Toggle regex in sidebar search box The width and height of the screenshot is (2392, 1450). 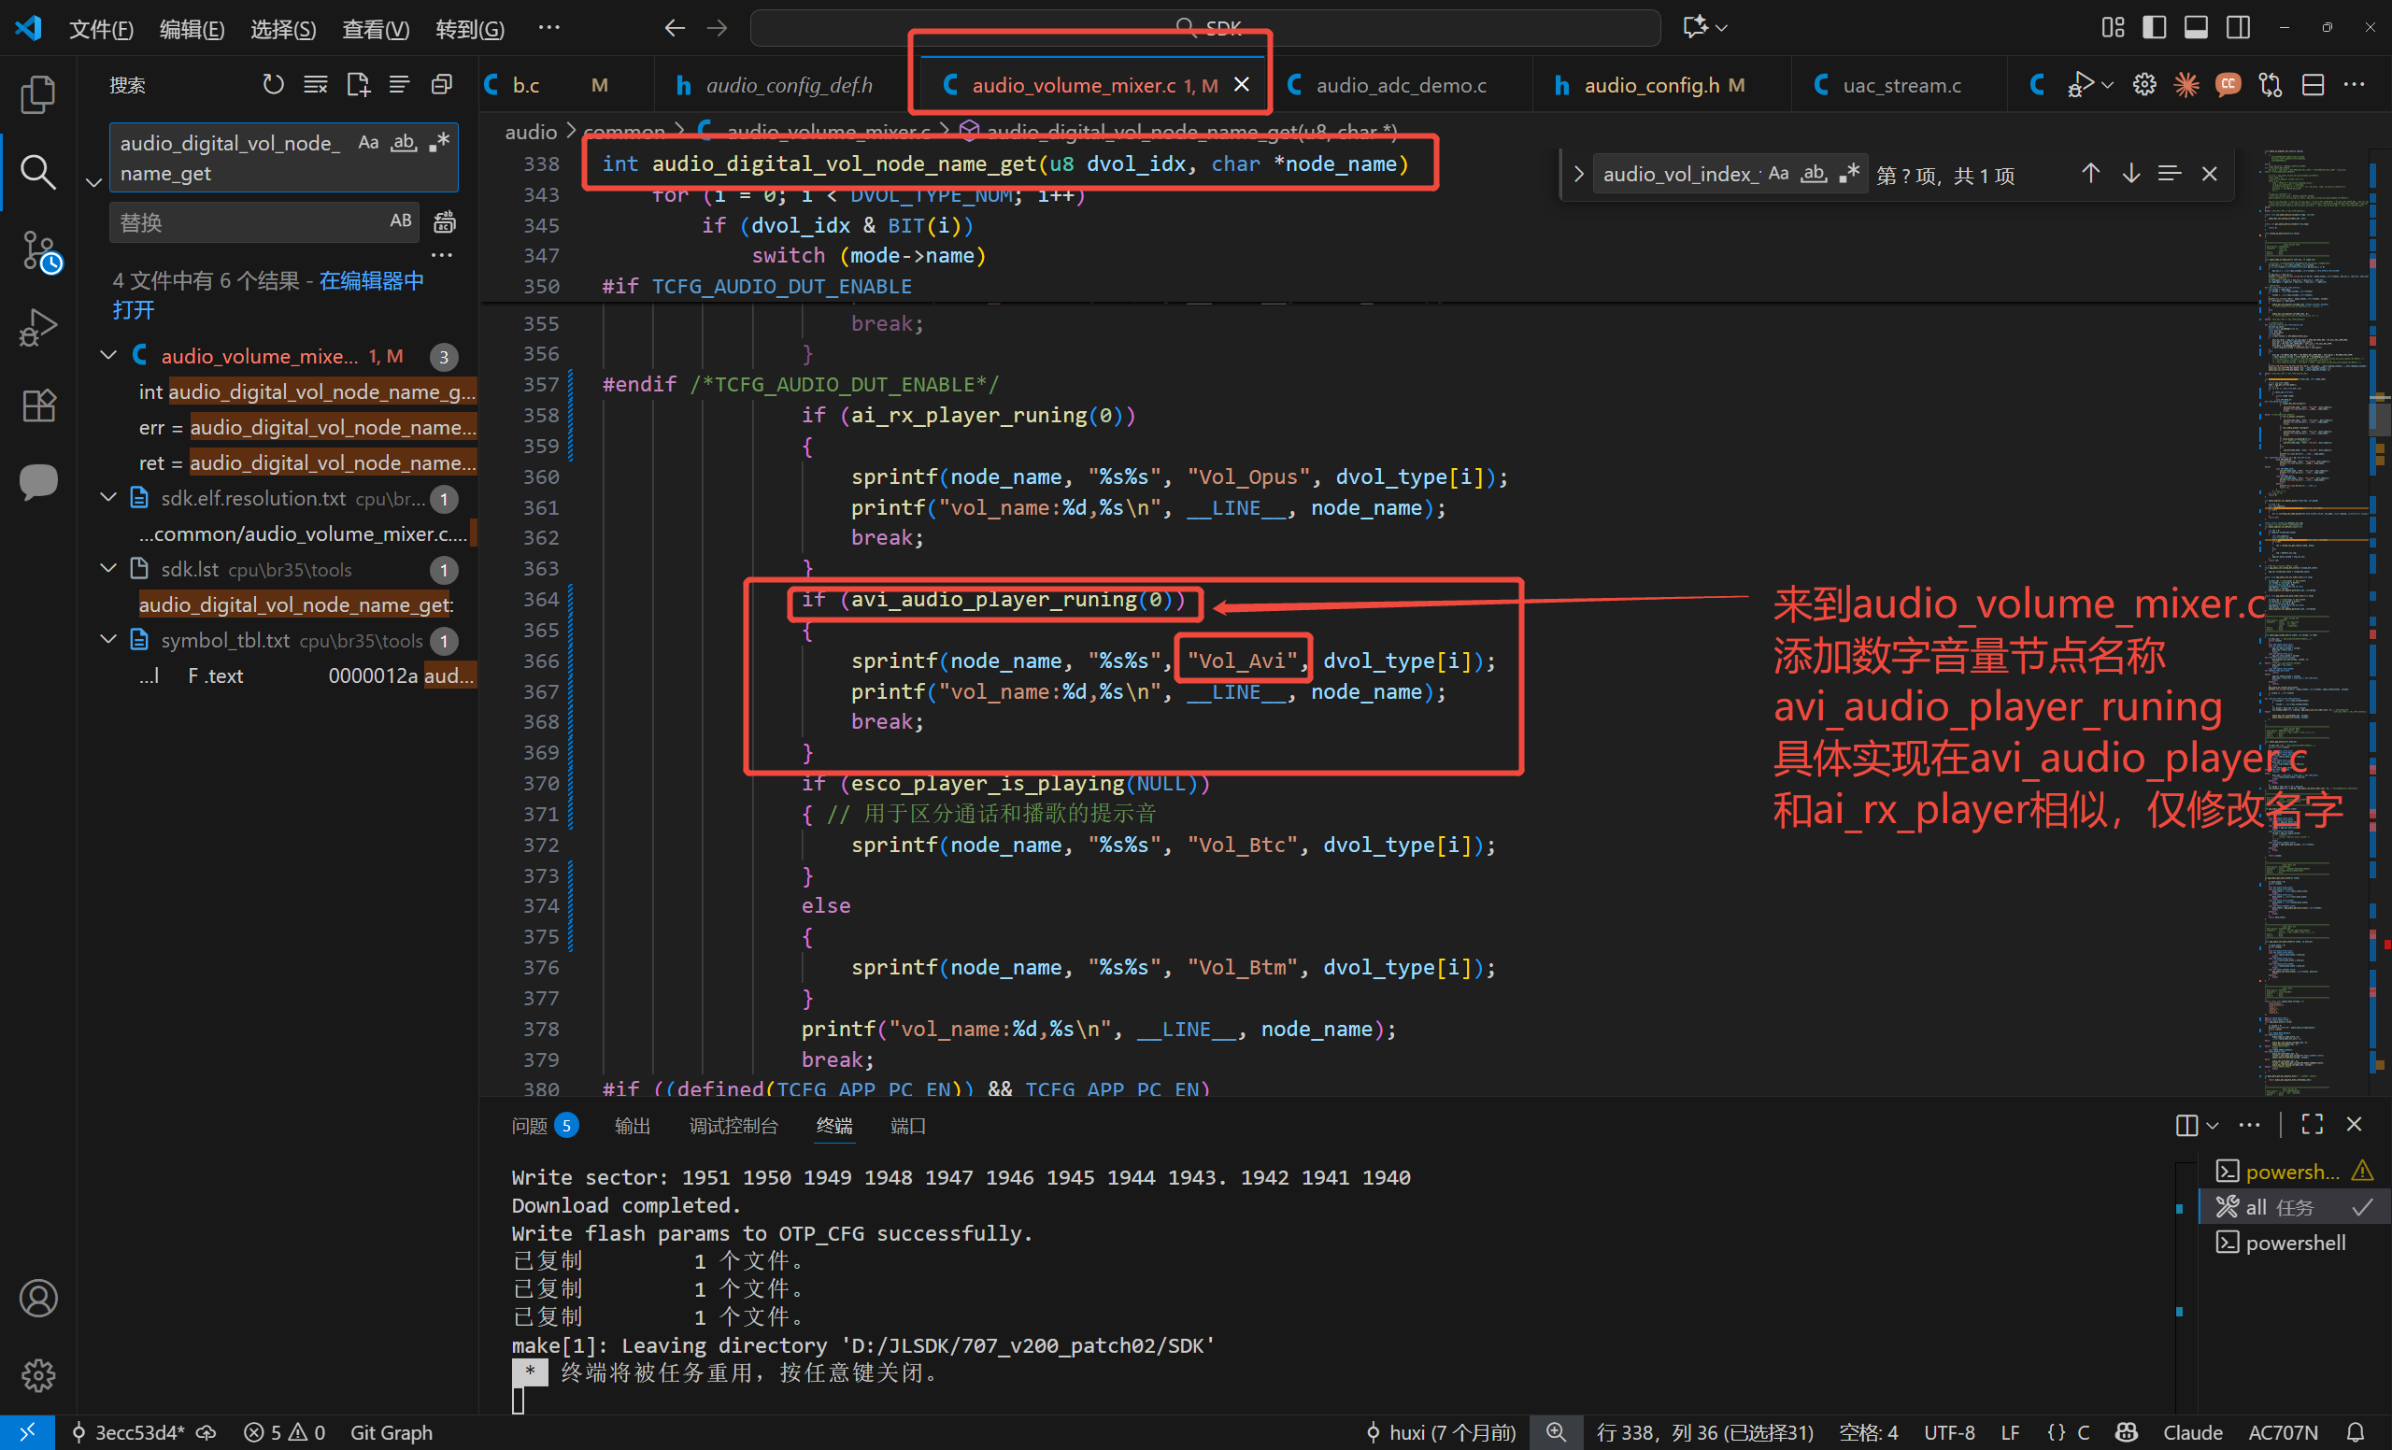(x=439, y=143)
